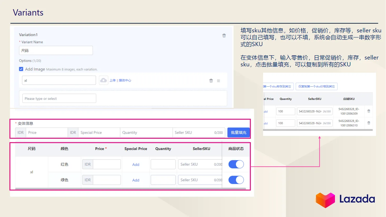Click the Lazada logo
Viewport: 386px width, 217px height.
click(x=345, y=199)
